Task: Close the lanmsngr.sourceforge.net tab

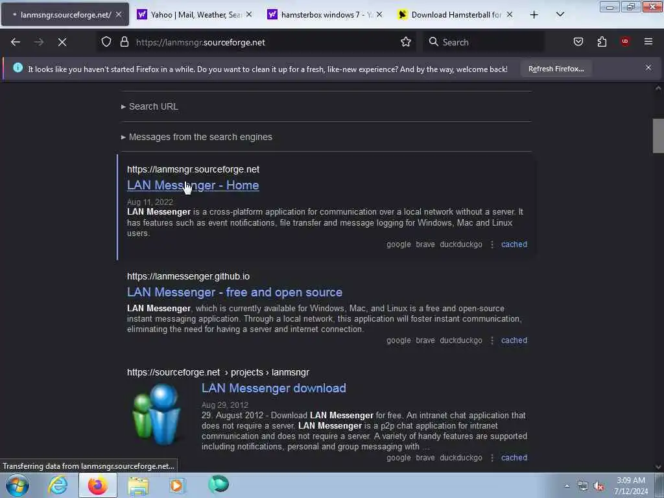Action: [x=119, y=14]
